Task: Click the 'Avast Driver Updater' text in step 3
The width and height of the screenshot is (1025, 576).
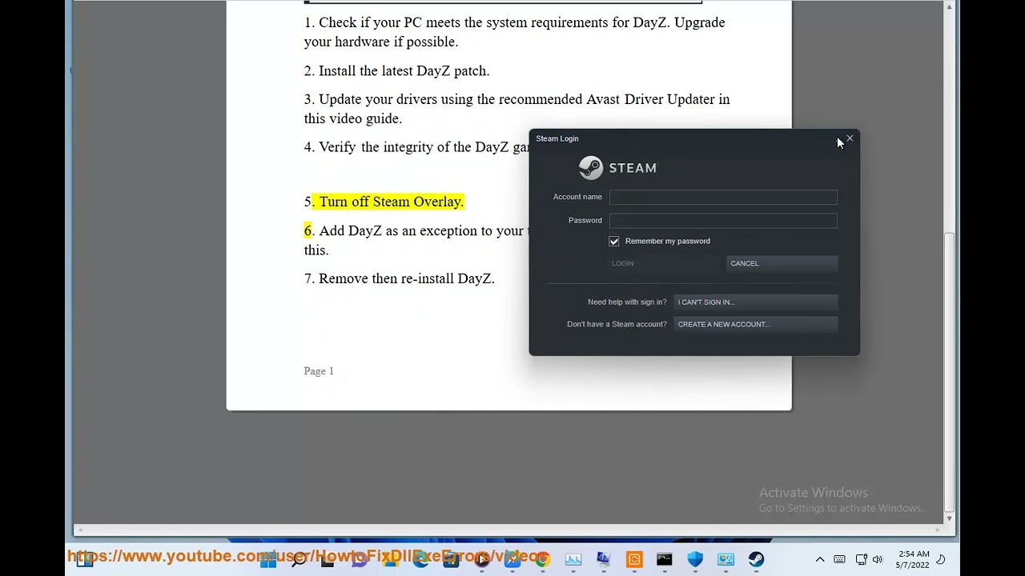Action: click(650, 99)
